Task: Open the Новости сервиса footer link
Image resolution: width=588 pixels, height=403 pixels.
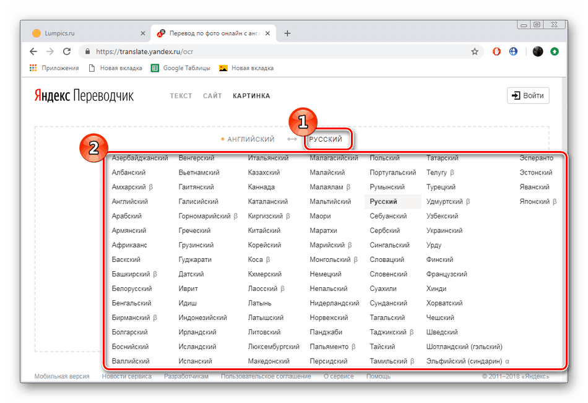Action: coord(127,376)
